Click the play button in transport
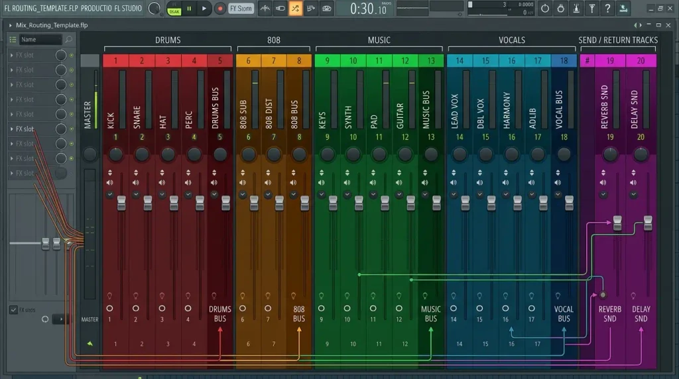 pyautogui.click(x=204, y=8)
